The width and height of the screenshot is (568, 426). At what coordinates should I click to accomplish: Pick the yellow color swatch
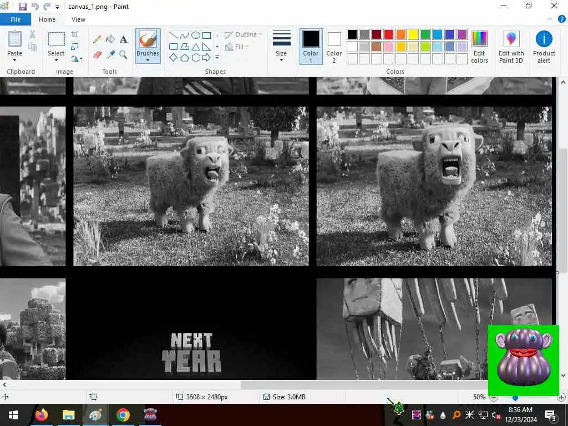413,34
